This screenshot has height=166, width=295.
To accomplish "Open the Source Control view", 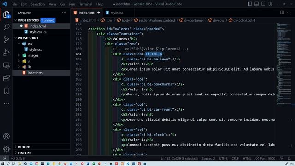I will [6, 40].
